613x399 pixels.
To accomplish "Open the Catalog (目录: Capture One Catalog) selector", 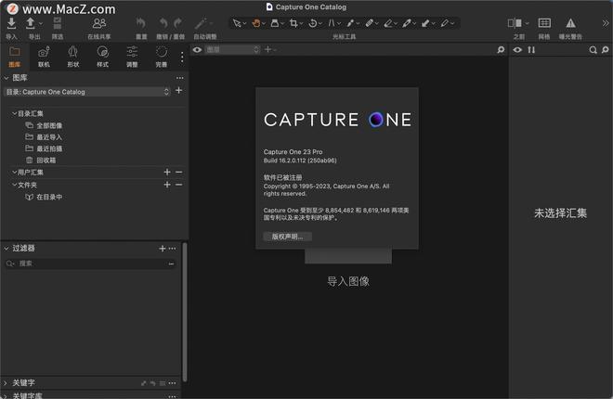I will tap(87, 92).
